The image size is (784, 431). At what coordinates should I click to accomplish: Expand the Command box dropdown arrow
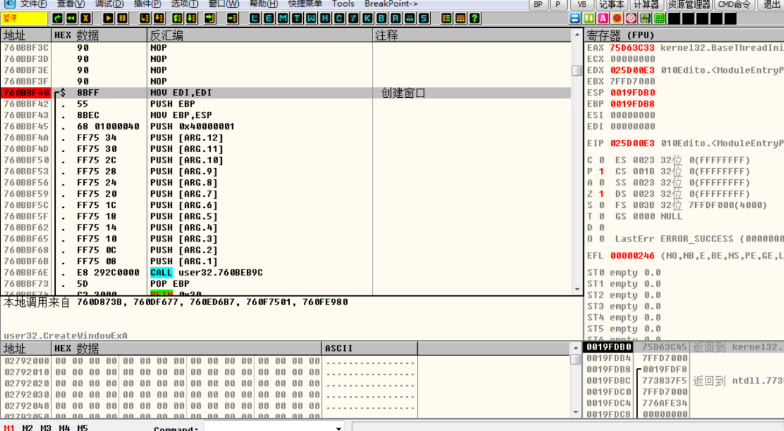point(339,427)
